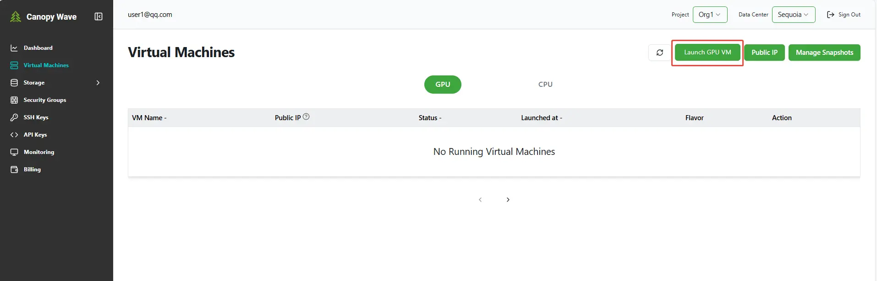The width and height of the screenshot is (877, 281).
Task: Click the Dashboard chart icon
Action: (x=14, y=48)
